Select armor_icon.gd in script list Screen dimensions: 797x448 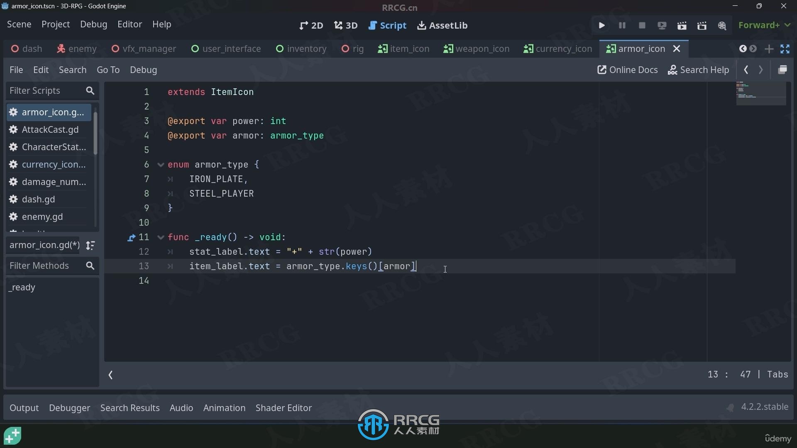pos(49,112)
